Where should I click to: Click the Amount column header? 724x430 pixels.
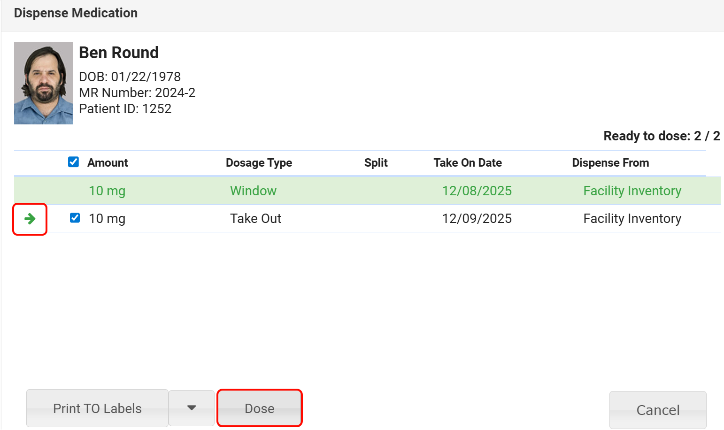(x=108, y=163)
